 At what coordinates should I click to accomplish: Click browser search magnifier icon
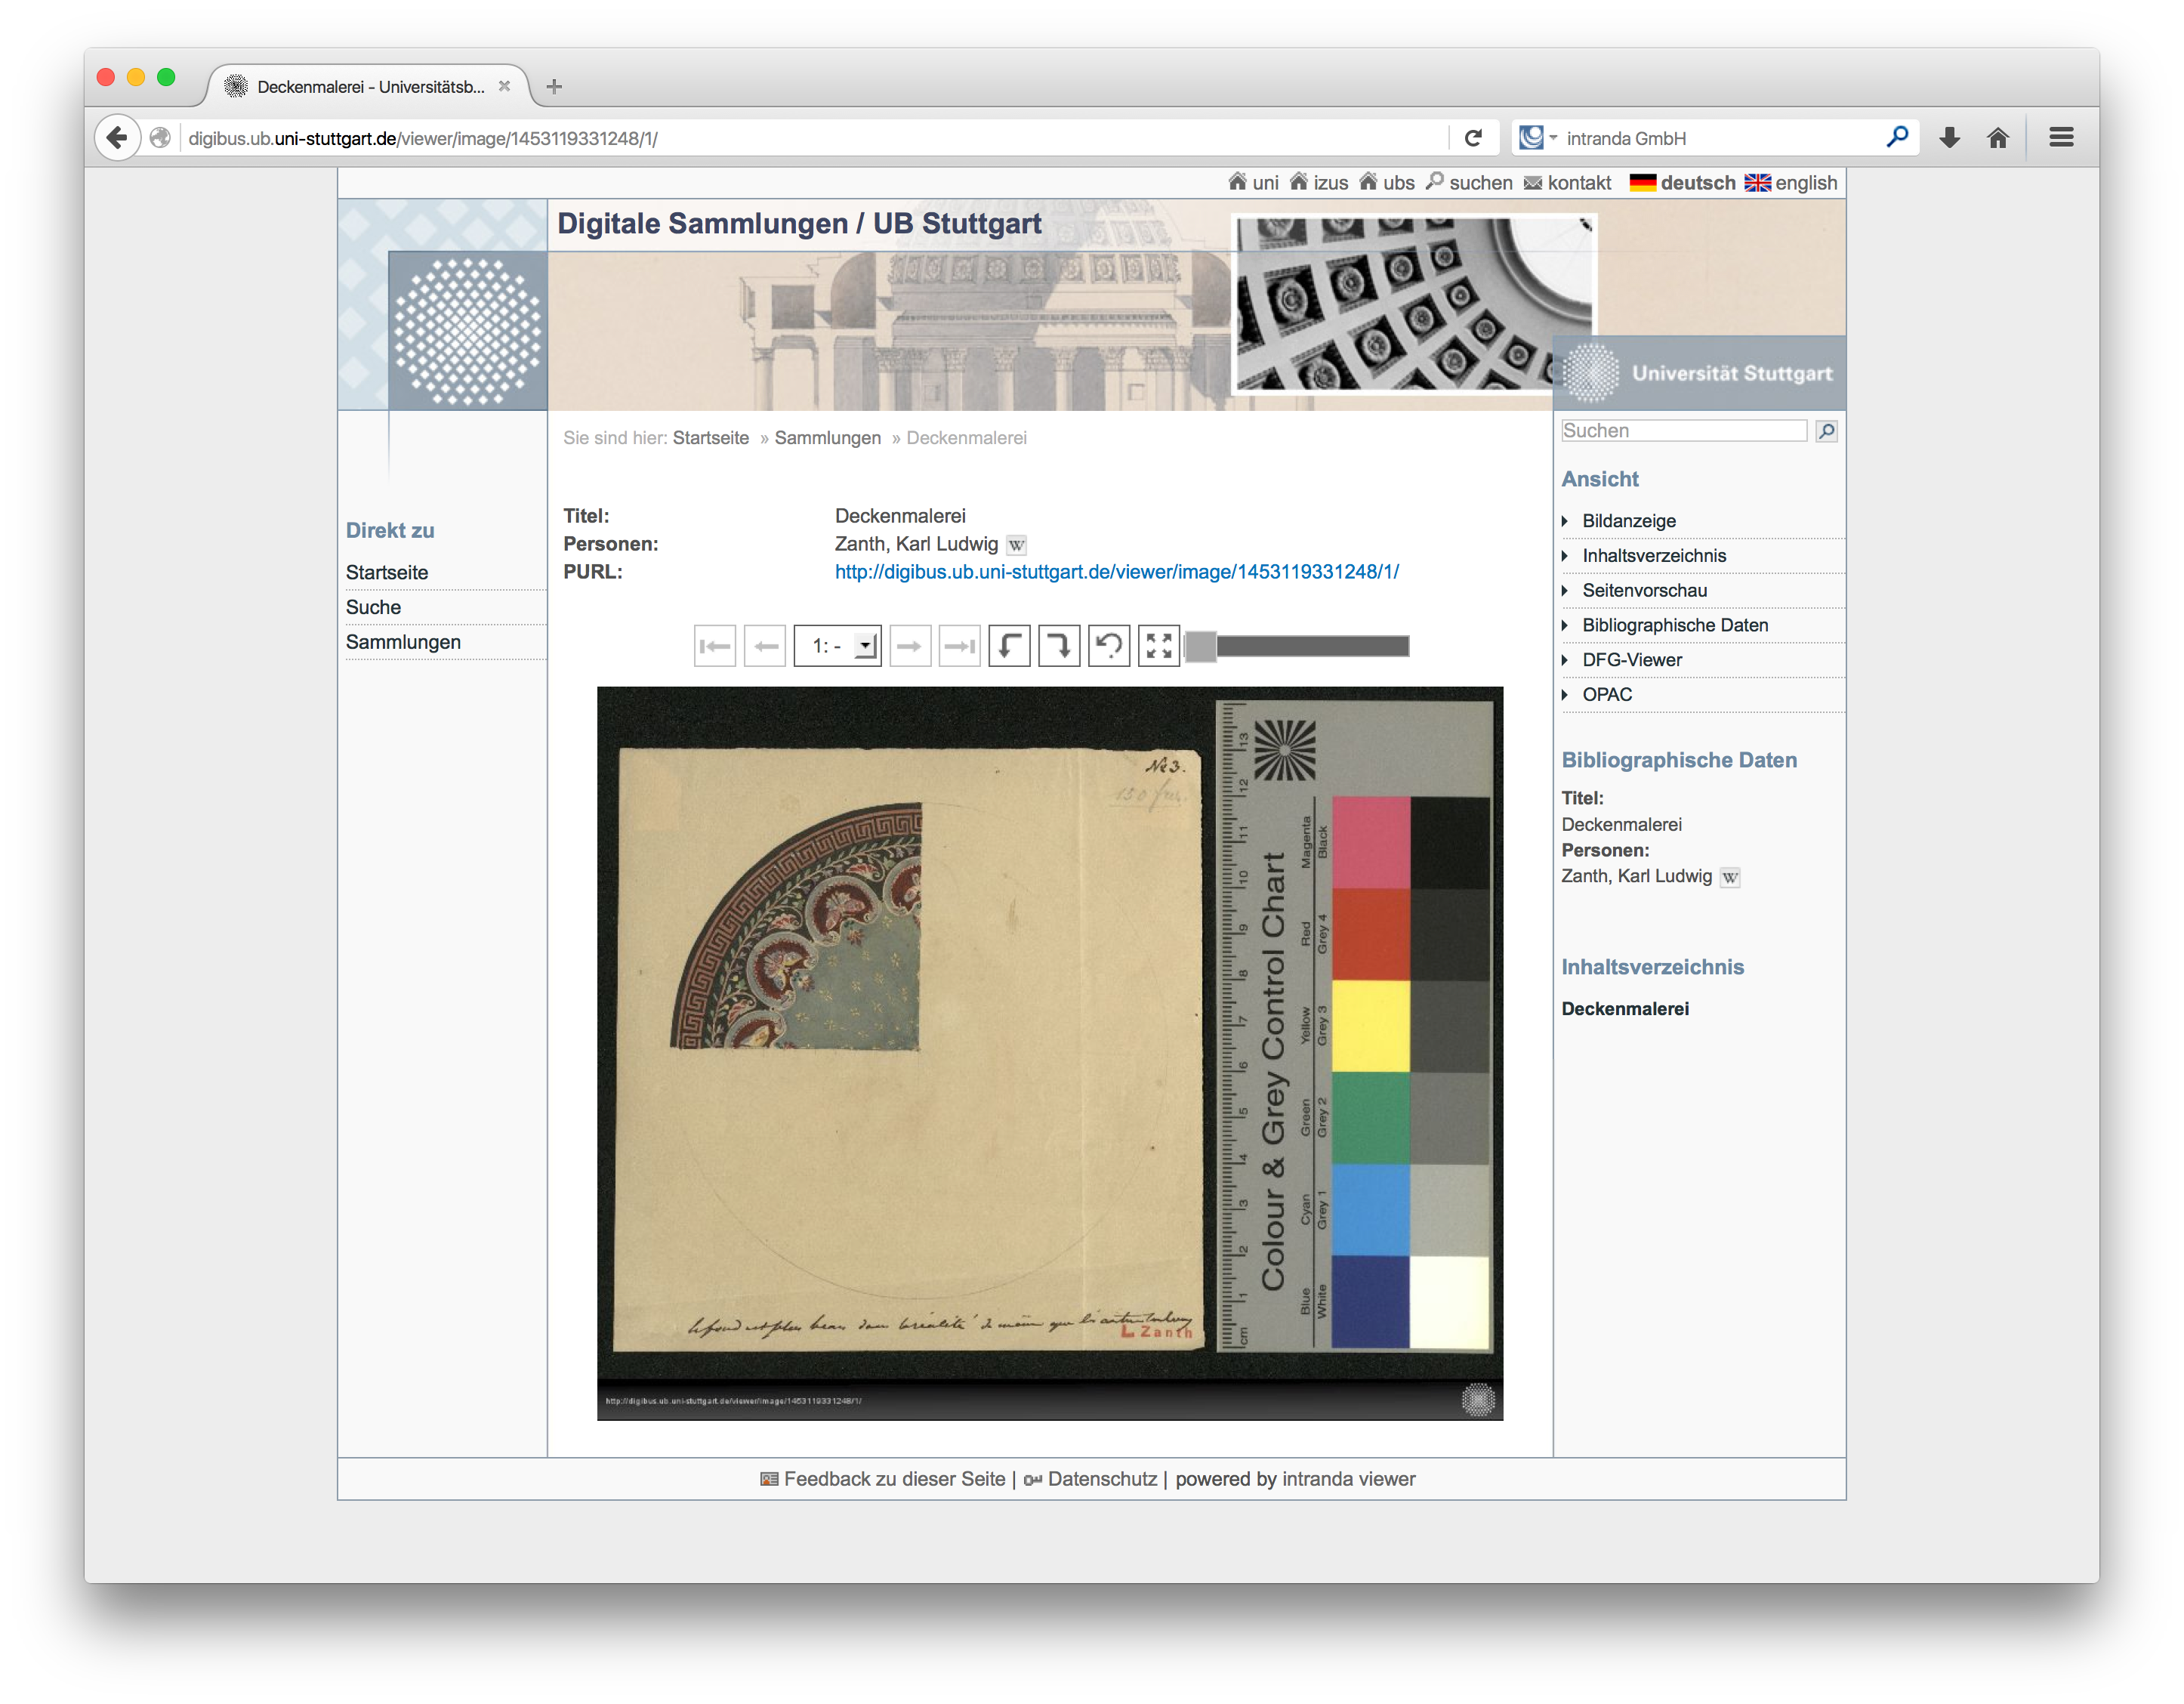point(1896,138)
